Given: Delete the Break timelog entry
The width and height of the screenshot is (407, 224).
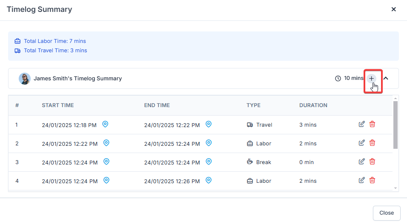Looking at the screenshot, I should point(372,162).
